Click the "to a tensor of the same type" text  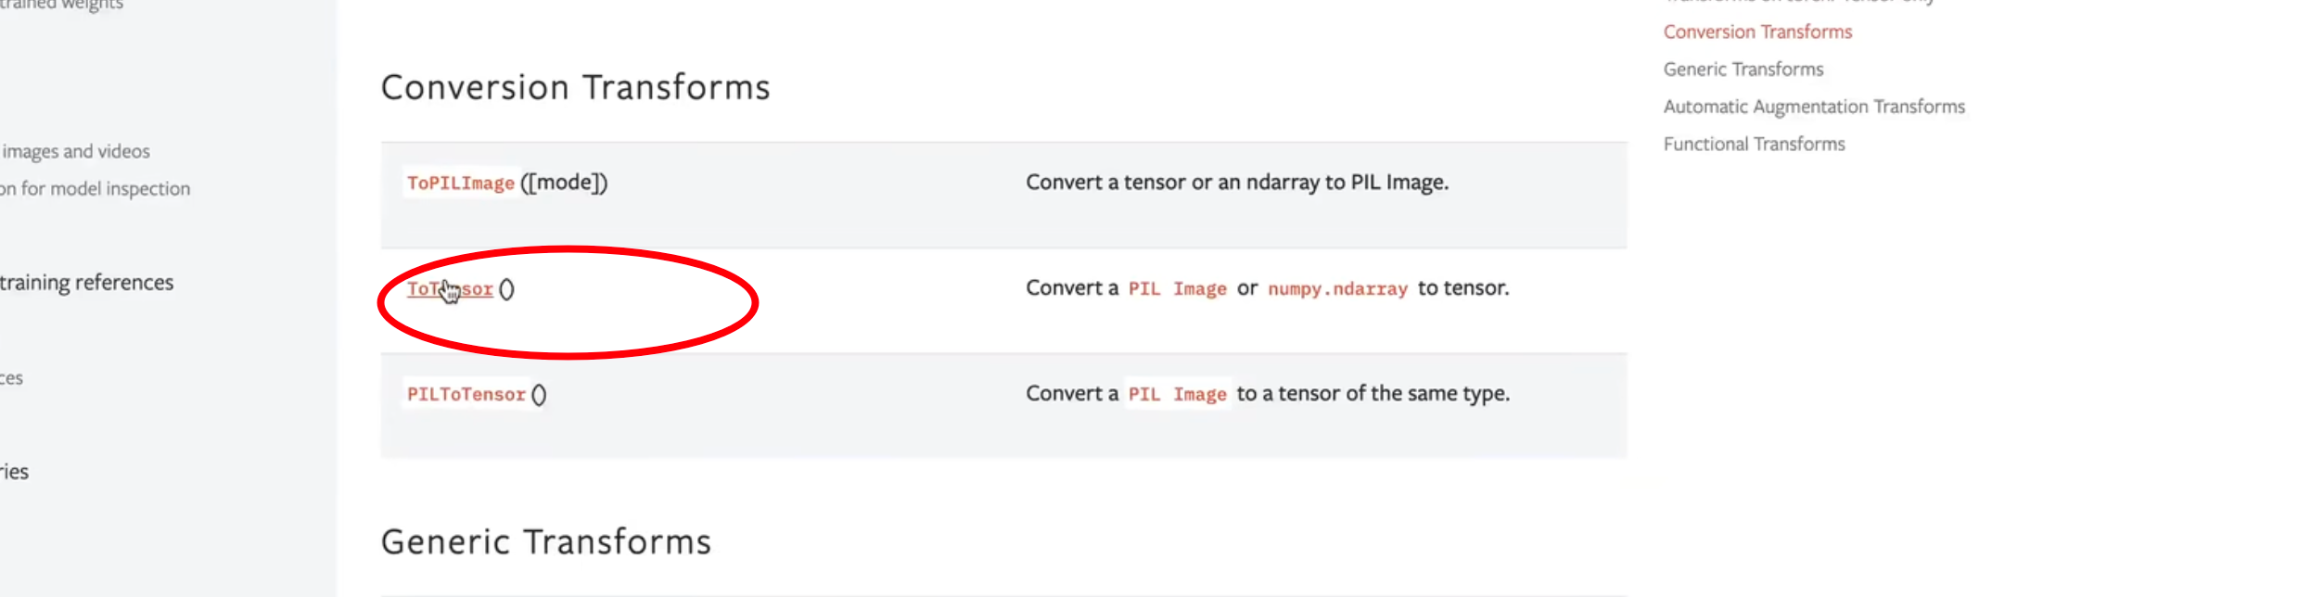click(1373, 393)
